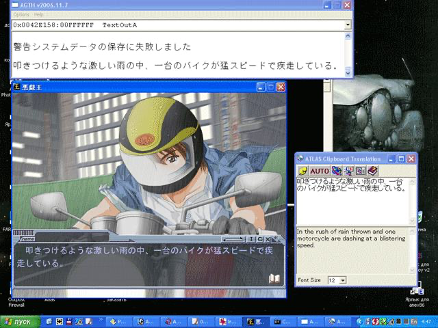The image size is (438, 328).
Task: Click the 'X' hide button in the game message bar
Action: [x=268, y=239]
